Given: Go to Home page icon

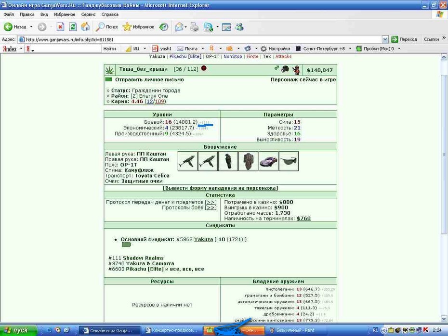Looking at the screenshot, I should tap(85, 27).
